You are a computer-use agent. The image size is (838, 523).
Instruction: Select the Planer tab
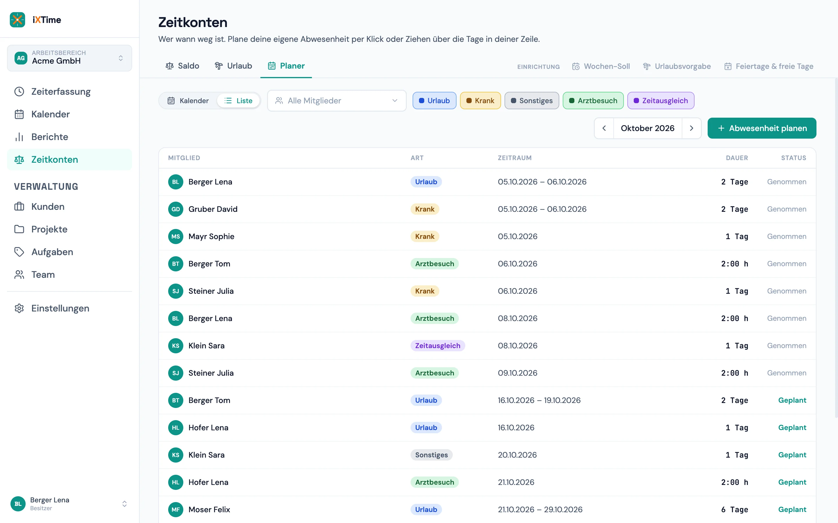[286, 66]
